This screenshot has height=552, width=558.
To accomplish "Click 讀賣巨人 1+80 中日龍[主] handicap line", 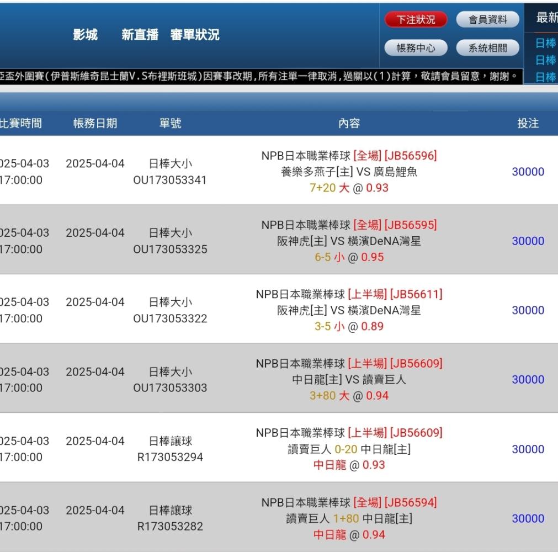I will point(349,518).
